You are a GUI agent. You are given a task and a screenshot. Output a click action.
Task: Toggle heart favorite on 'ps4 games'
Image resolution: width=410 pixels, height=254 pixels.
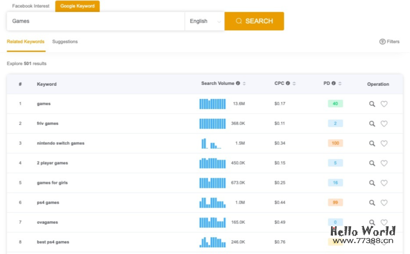[x=384, y=203]
